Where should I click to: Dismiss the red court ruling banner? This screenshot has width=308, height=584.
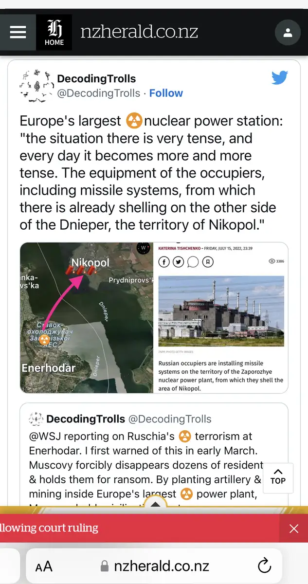click(293, 529)
